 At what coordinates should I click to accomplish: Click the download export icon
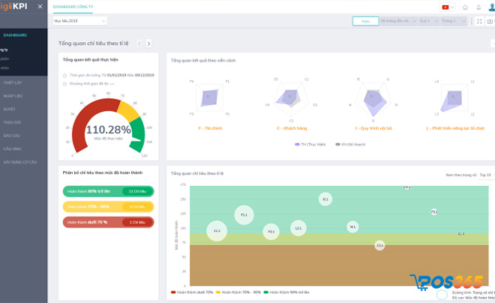[x=490, y=21]
